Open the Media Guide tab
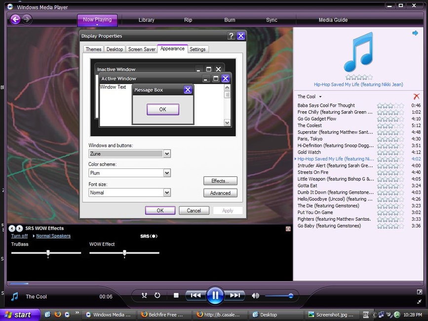 333,20
